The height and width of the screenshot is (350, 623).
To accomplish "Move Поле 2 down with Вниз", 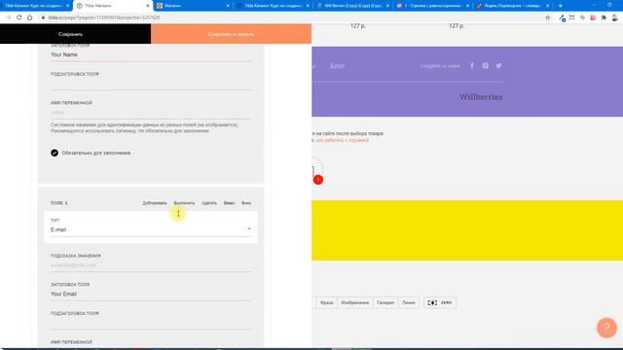I will [x=246, y=203].
